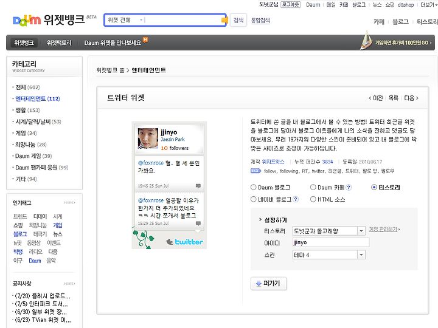Select the 전체 (602) category
This screenshot has height=328, width=438.
pos(27,87)
